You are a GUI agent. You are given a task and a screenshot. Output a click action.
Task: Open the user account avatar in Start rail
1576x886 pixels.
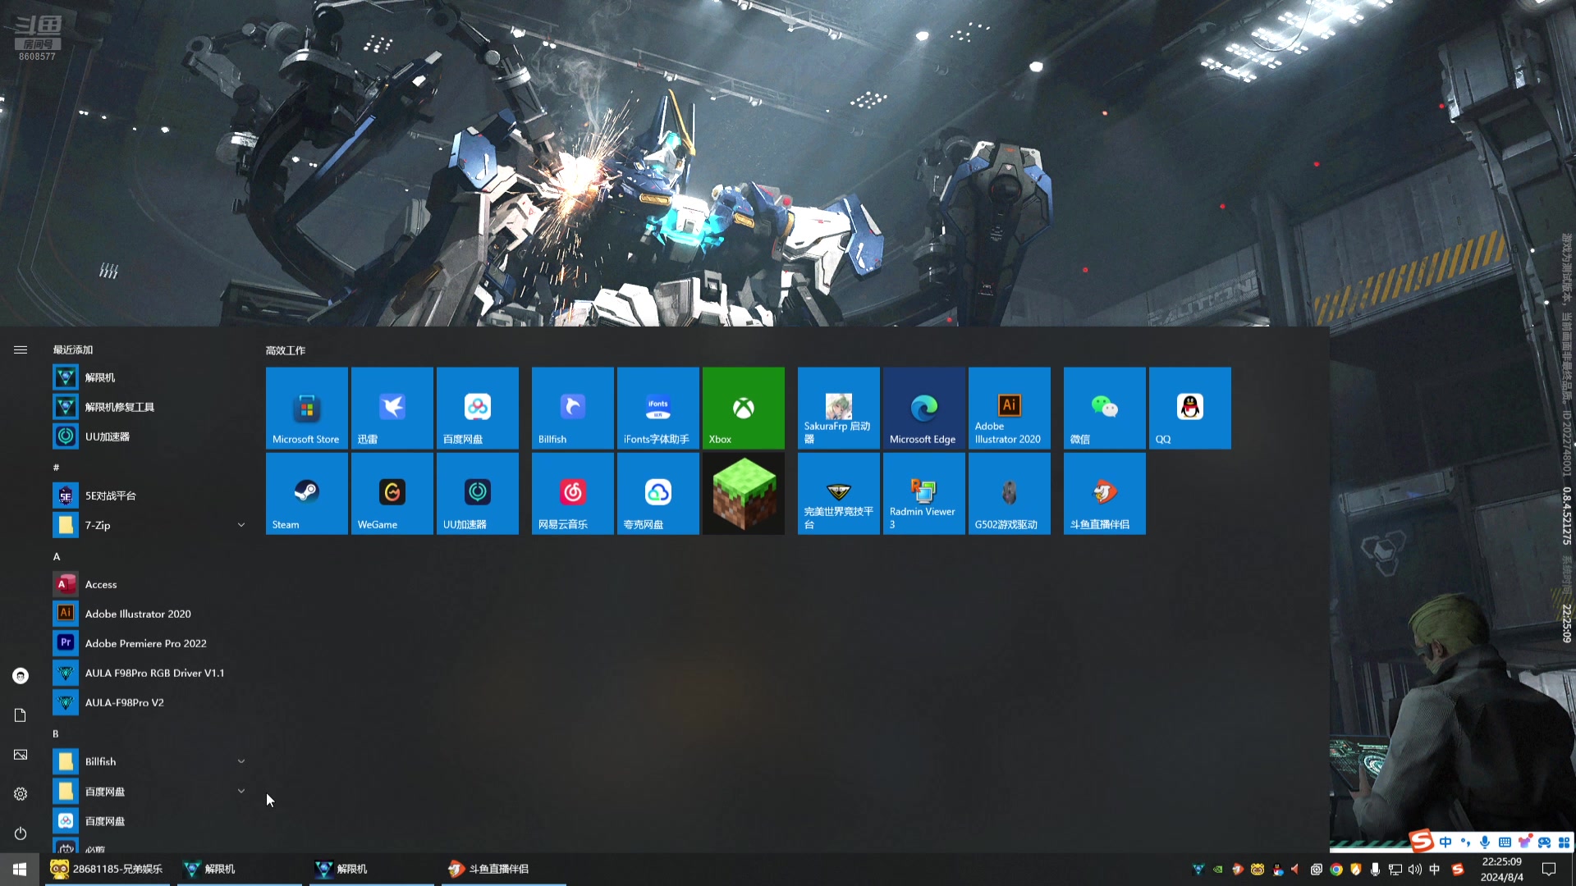pyautogui.click(x=21, y=676)
